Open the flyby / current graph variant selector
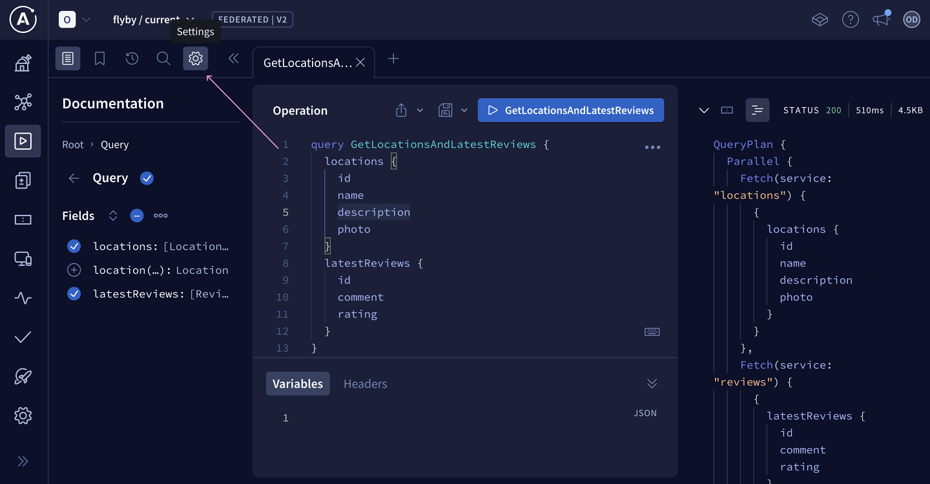This screenshot has width=930, height=484. click(x=153, y=19)
